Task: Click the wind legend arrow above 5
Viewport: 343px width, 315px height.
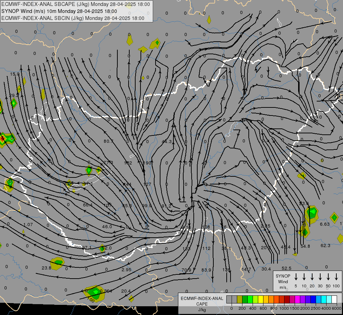Action: coord(296,277)
